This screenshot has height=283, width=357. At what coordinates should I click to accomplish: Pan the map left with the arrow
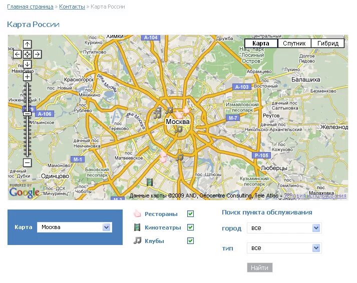click(x=18, y=54)
